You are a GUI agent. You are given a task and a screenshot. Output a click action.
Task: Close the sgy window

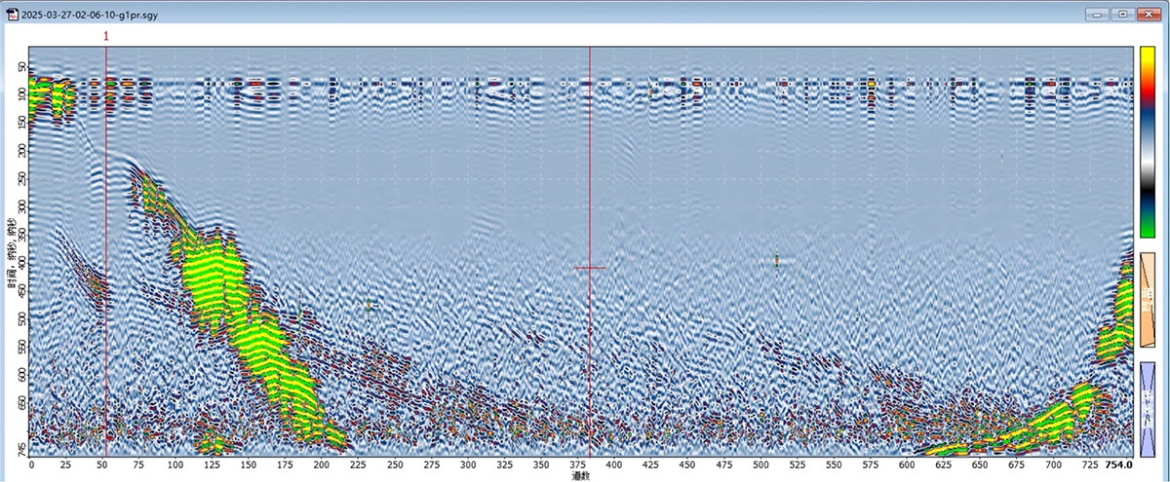click(x=1149, y=14)
